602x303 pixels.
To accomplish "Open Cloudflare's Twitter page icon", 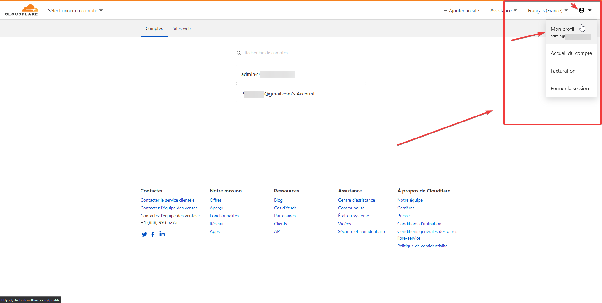I will (144, 234).
